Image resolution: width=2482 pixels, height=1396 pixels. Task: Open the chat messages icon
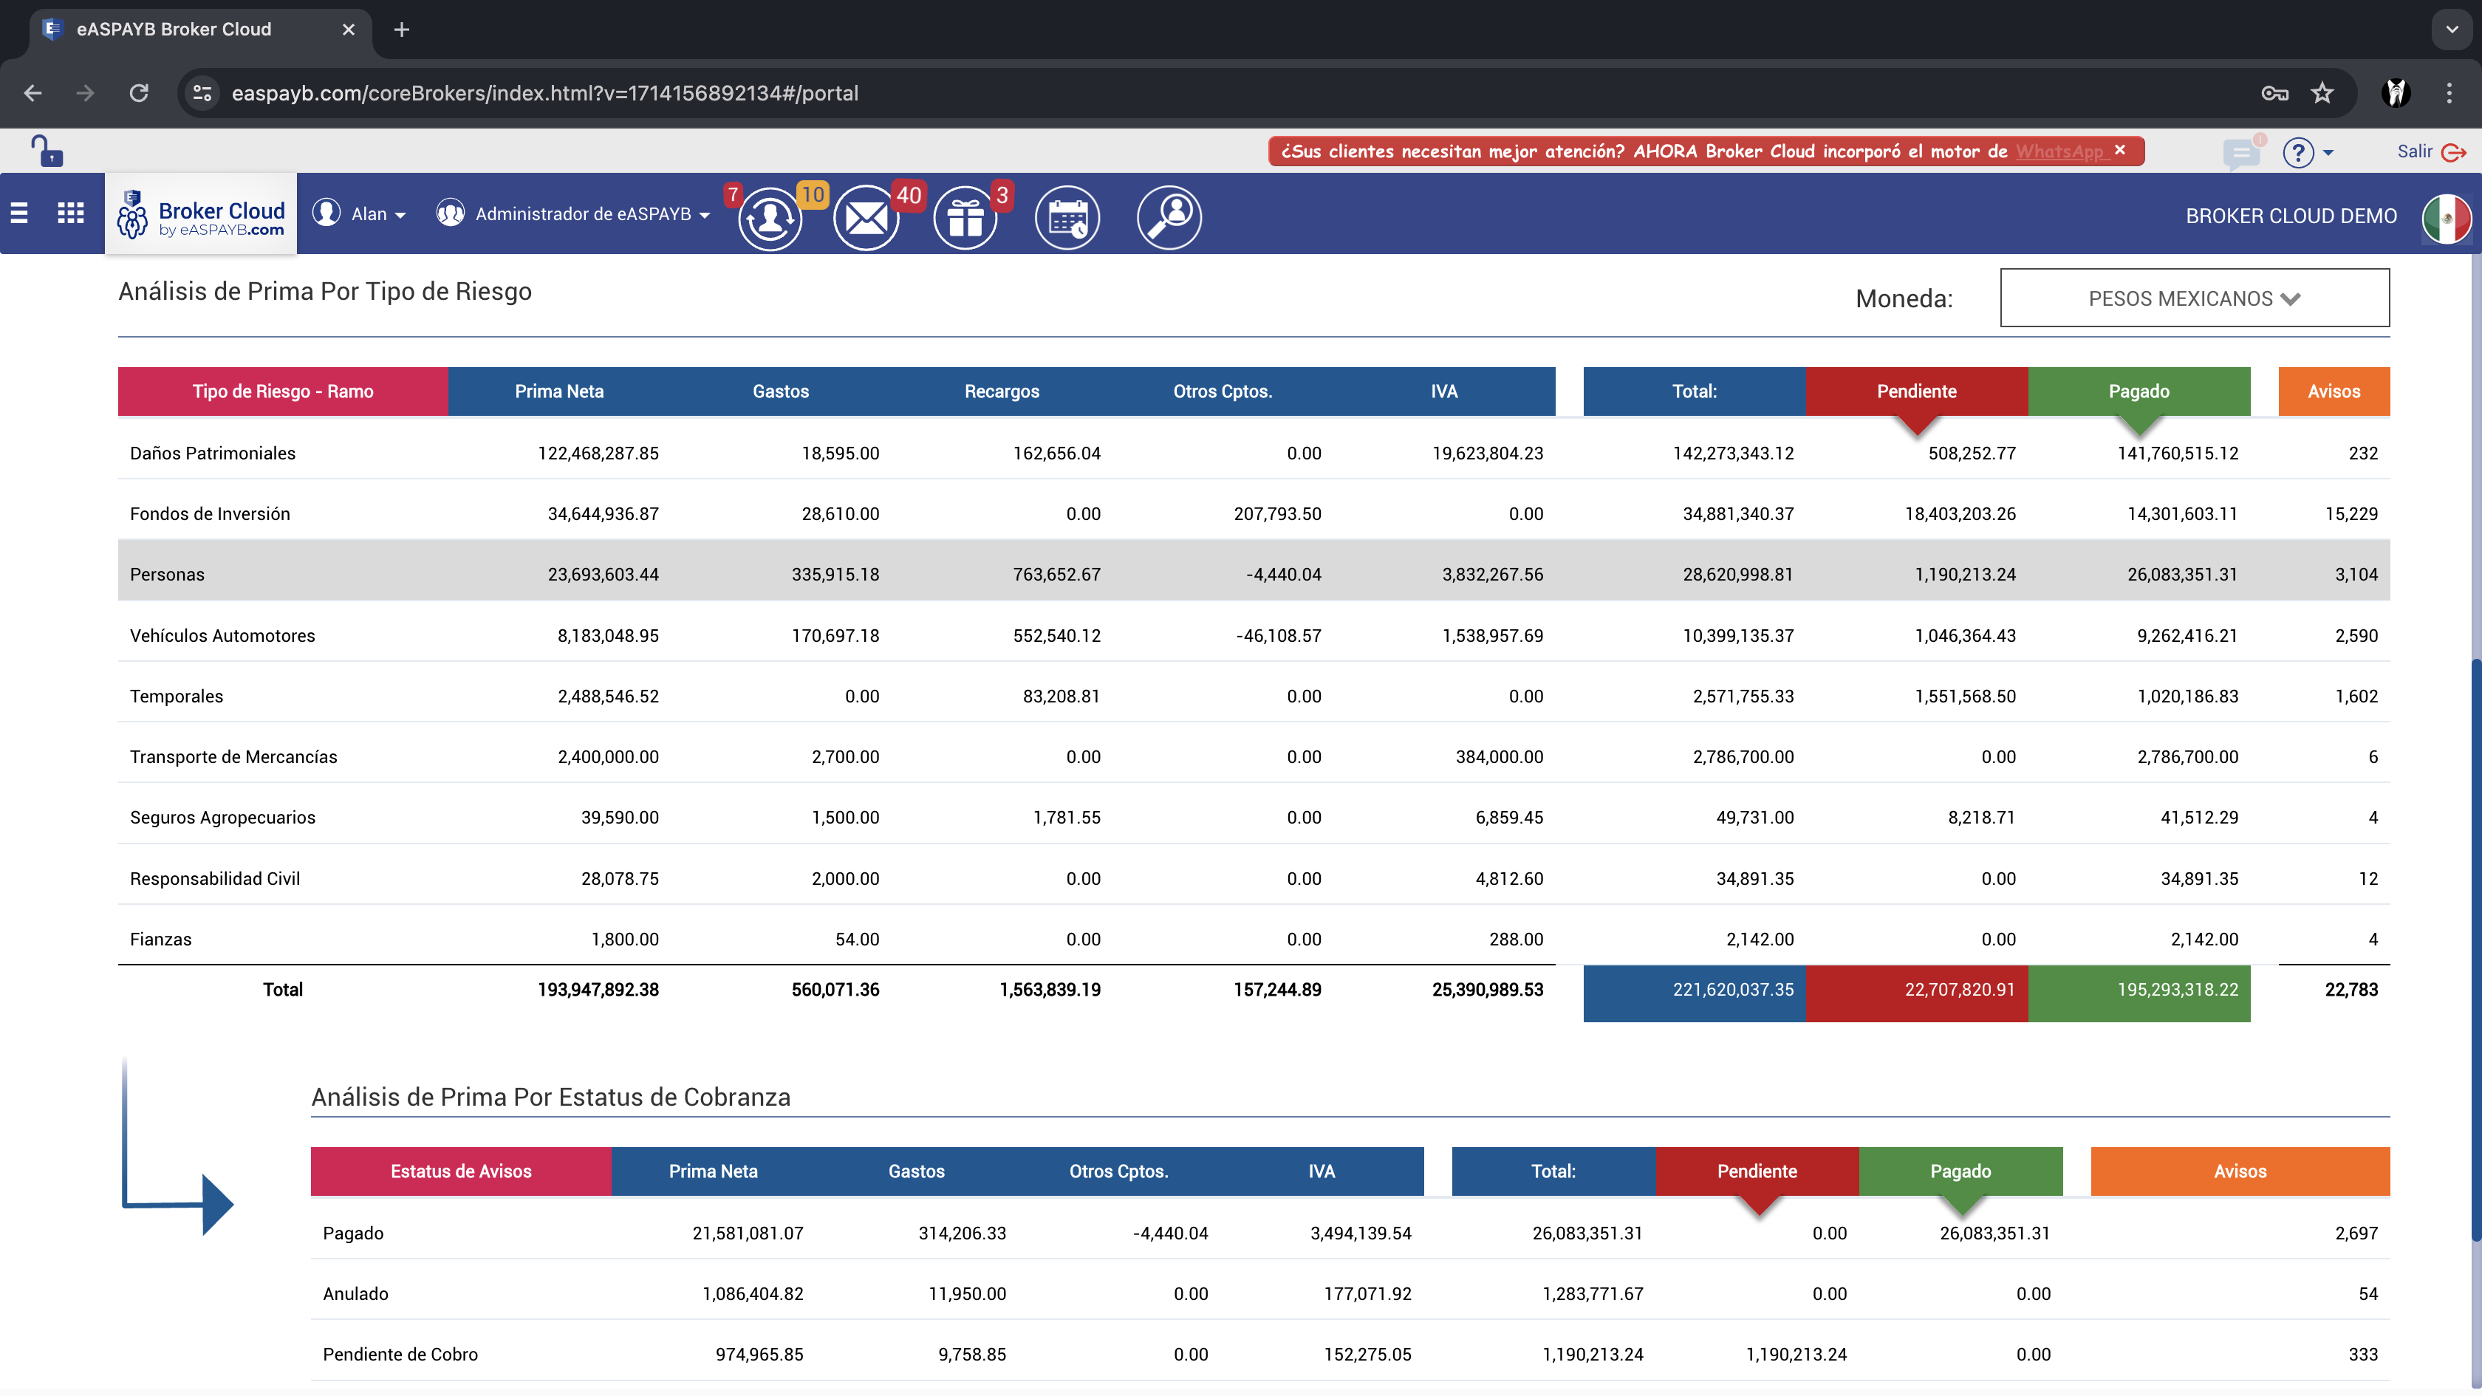(x=2241, y=152)
